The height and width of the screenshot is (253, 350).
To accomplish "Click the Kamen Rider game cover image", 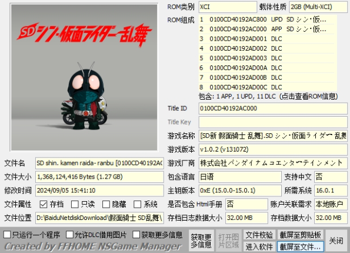I will 84,77.
